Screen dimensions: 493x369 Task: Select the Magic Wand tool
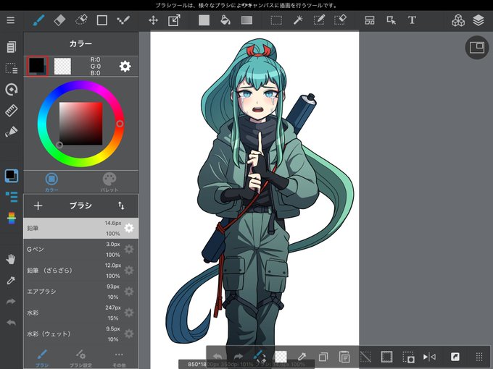pos(298,20)
